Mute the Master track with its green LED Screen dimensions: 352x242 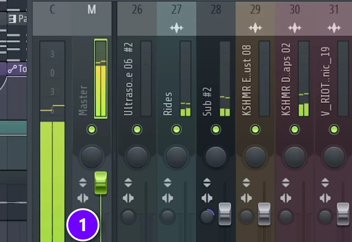(x=92, y=129)
